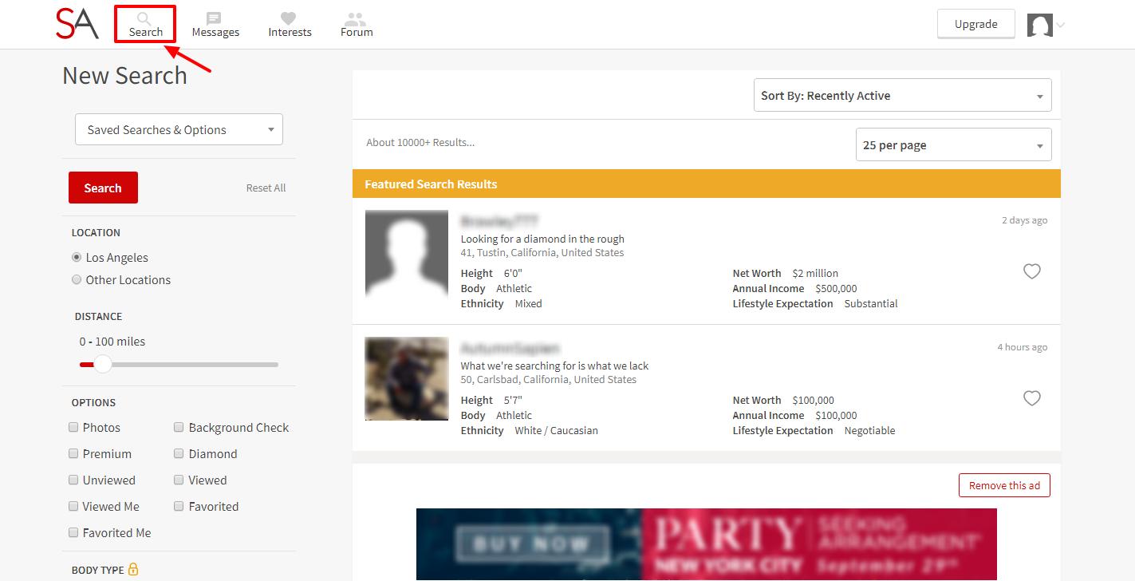Toggle the Favorited Me checkbox

pos(73,532)
